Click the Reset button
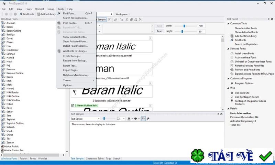 pos(159,31)
